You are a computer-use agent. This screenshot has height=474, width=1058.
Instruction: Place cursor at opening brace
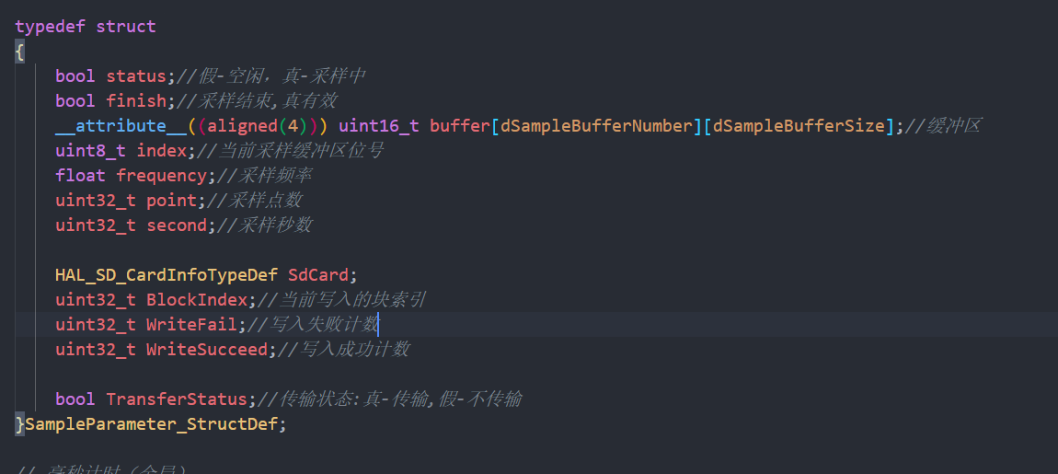pos(19,52)
